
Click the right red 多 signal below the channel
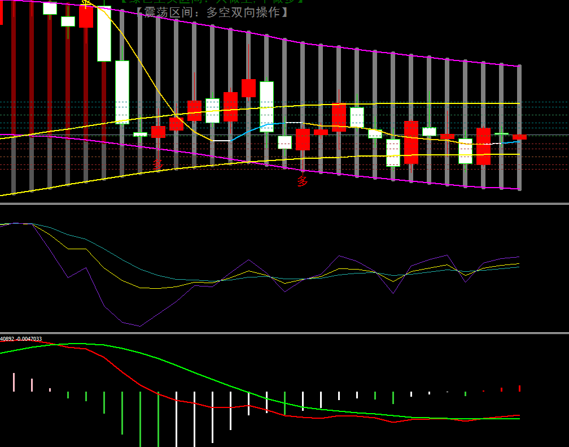coord(303,181)
